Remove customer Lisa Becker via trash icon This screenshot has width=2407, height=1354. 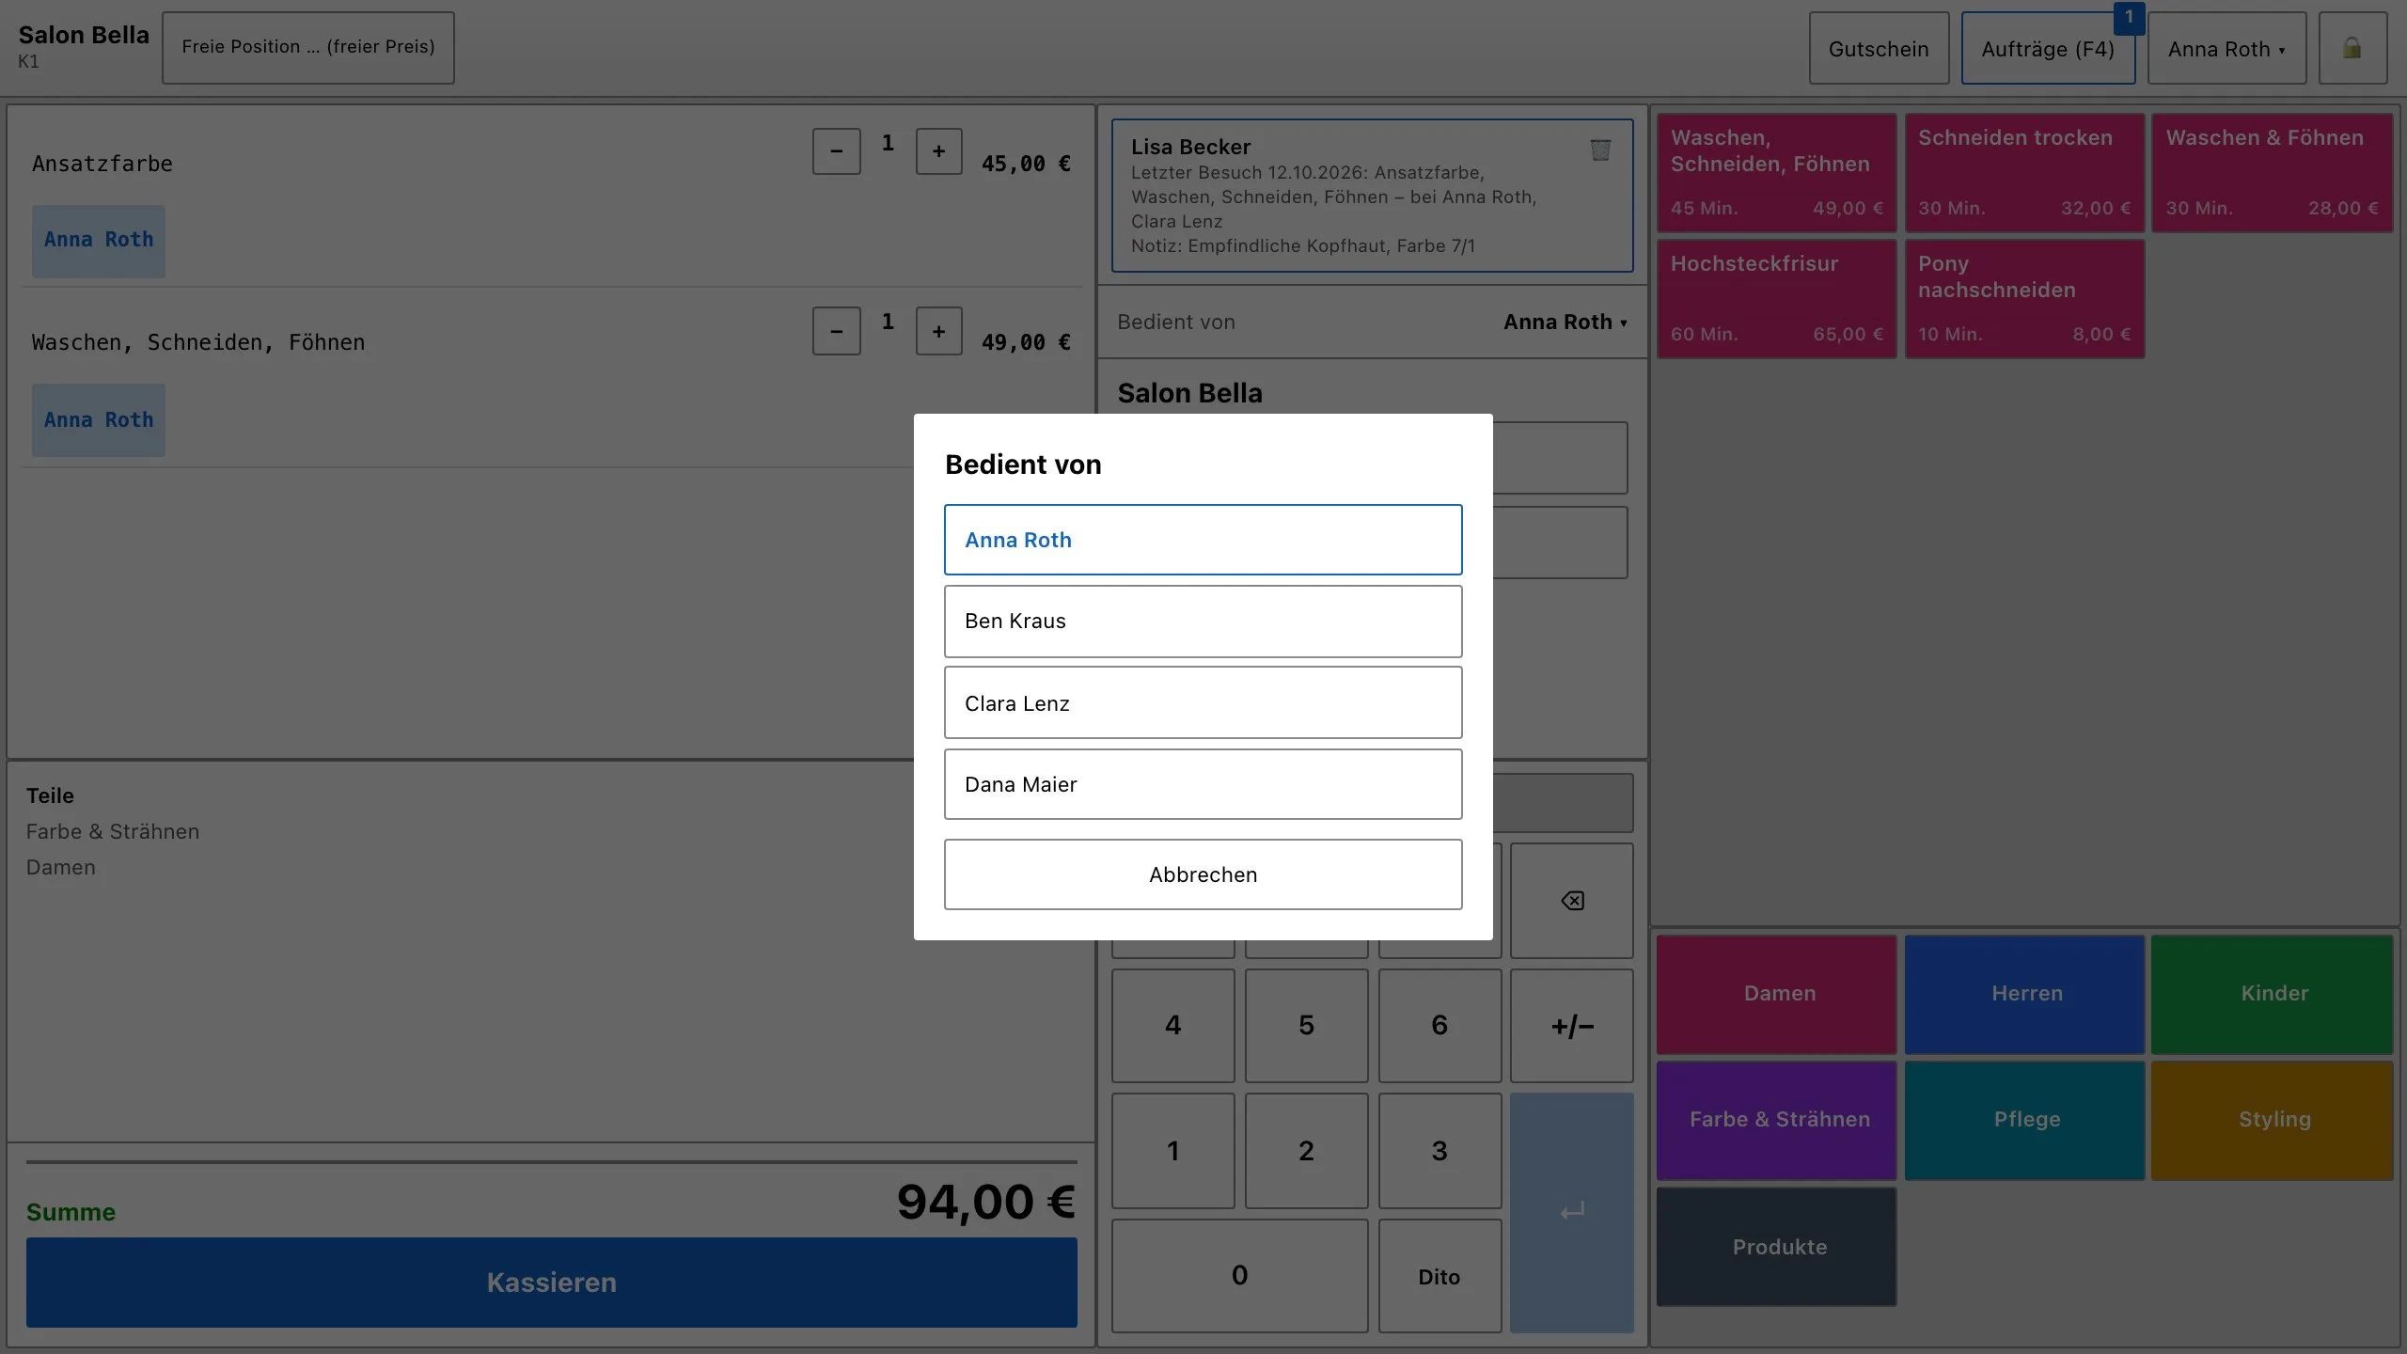point(1600,150)
